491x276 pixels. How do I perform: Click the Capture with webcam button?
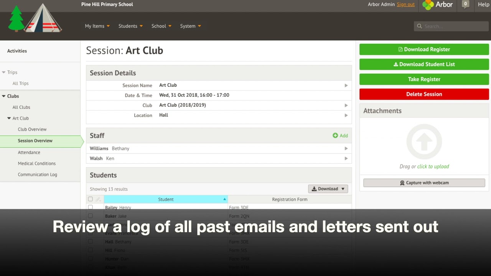pyautogui.click(x=424, y=183)
